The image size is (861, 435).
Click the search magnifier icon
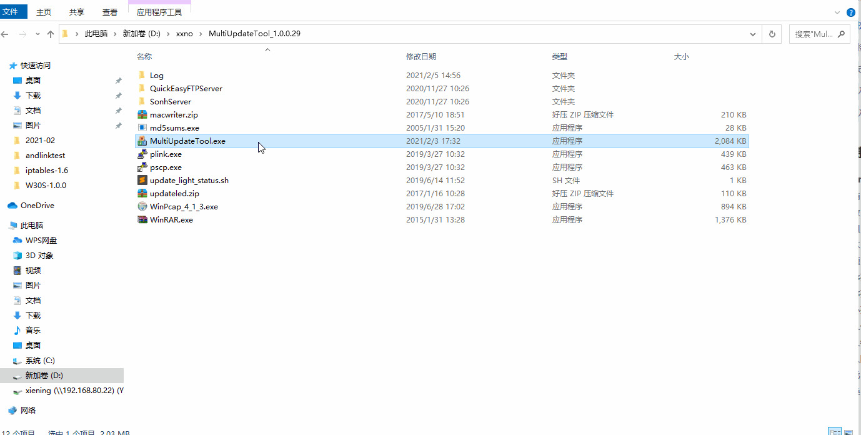coord(841,34)
